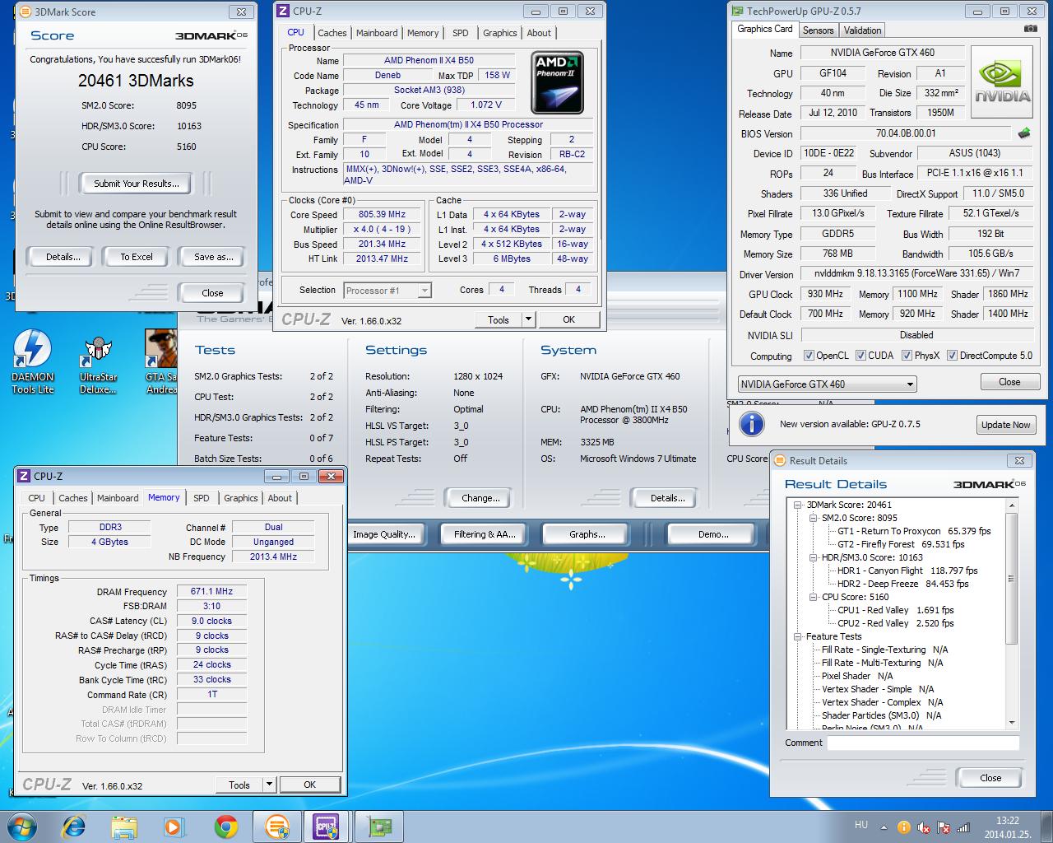The image size is (1053, 843).
Task: Click the Submit Your Results button
Action: 136,184
